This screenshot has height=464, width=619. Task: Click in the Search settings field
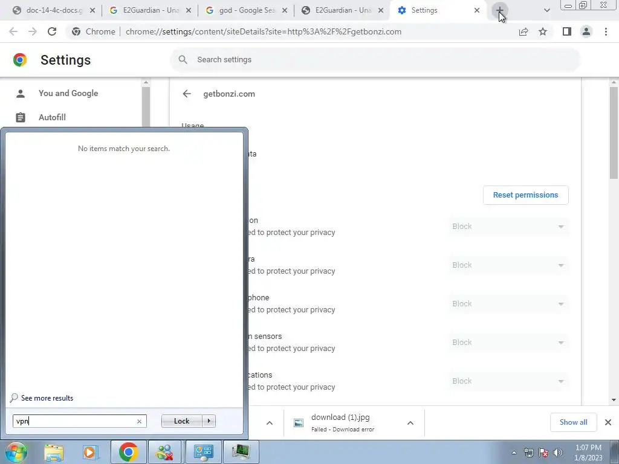[x=375, y=60]
